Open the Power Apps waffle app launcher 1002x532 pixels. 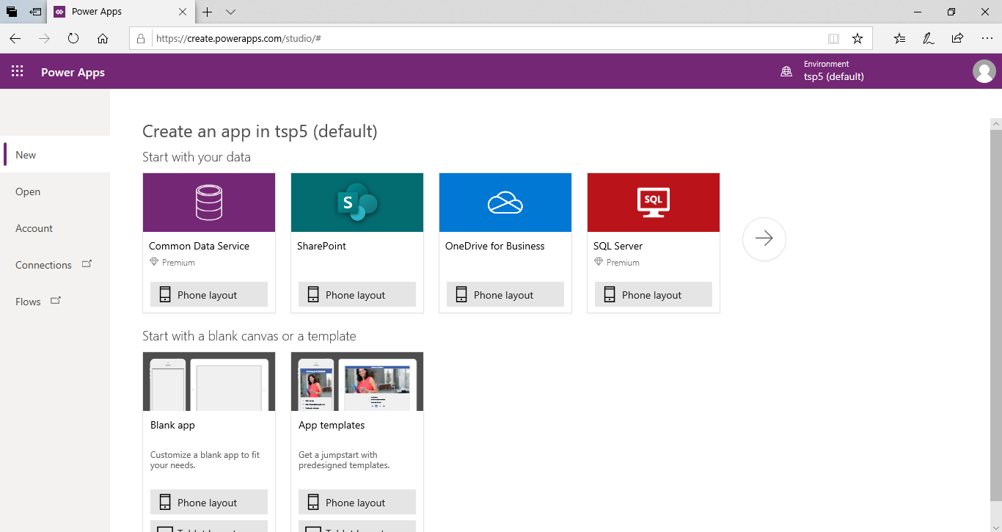coord(18,71)
